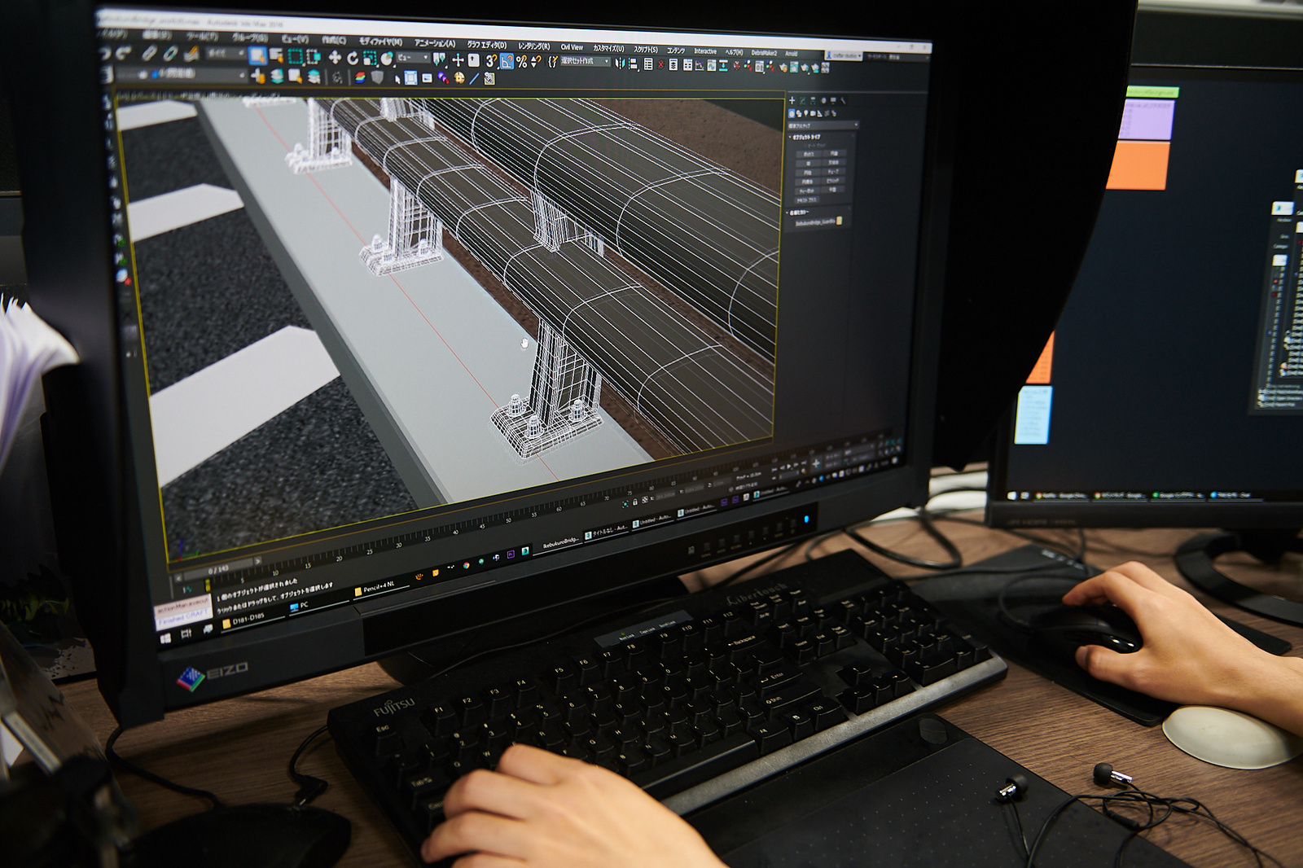Screen dimensions: 1303x868
Task: Toggle the Angle Snap button
Action: (x=507, y=61)
